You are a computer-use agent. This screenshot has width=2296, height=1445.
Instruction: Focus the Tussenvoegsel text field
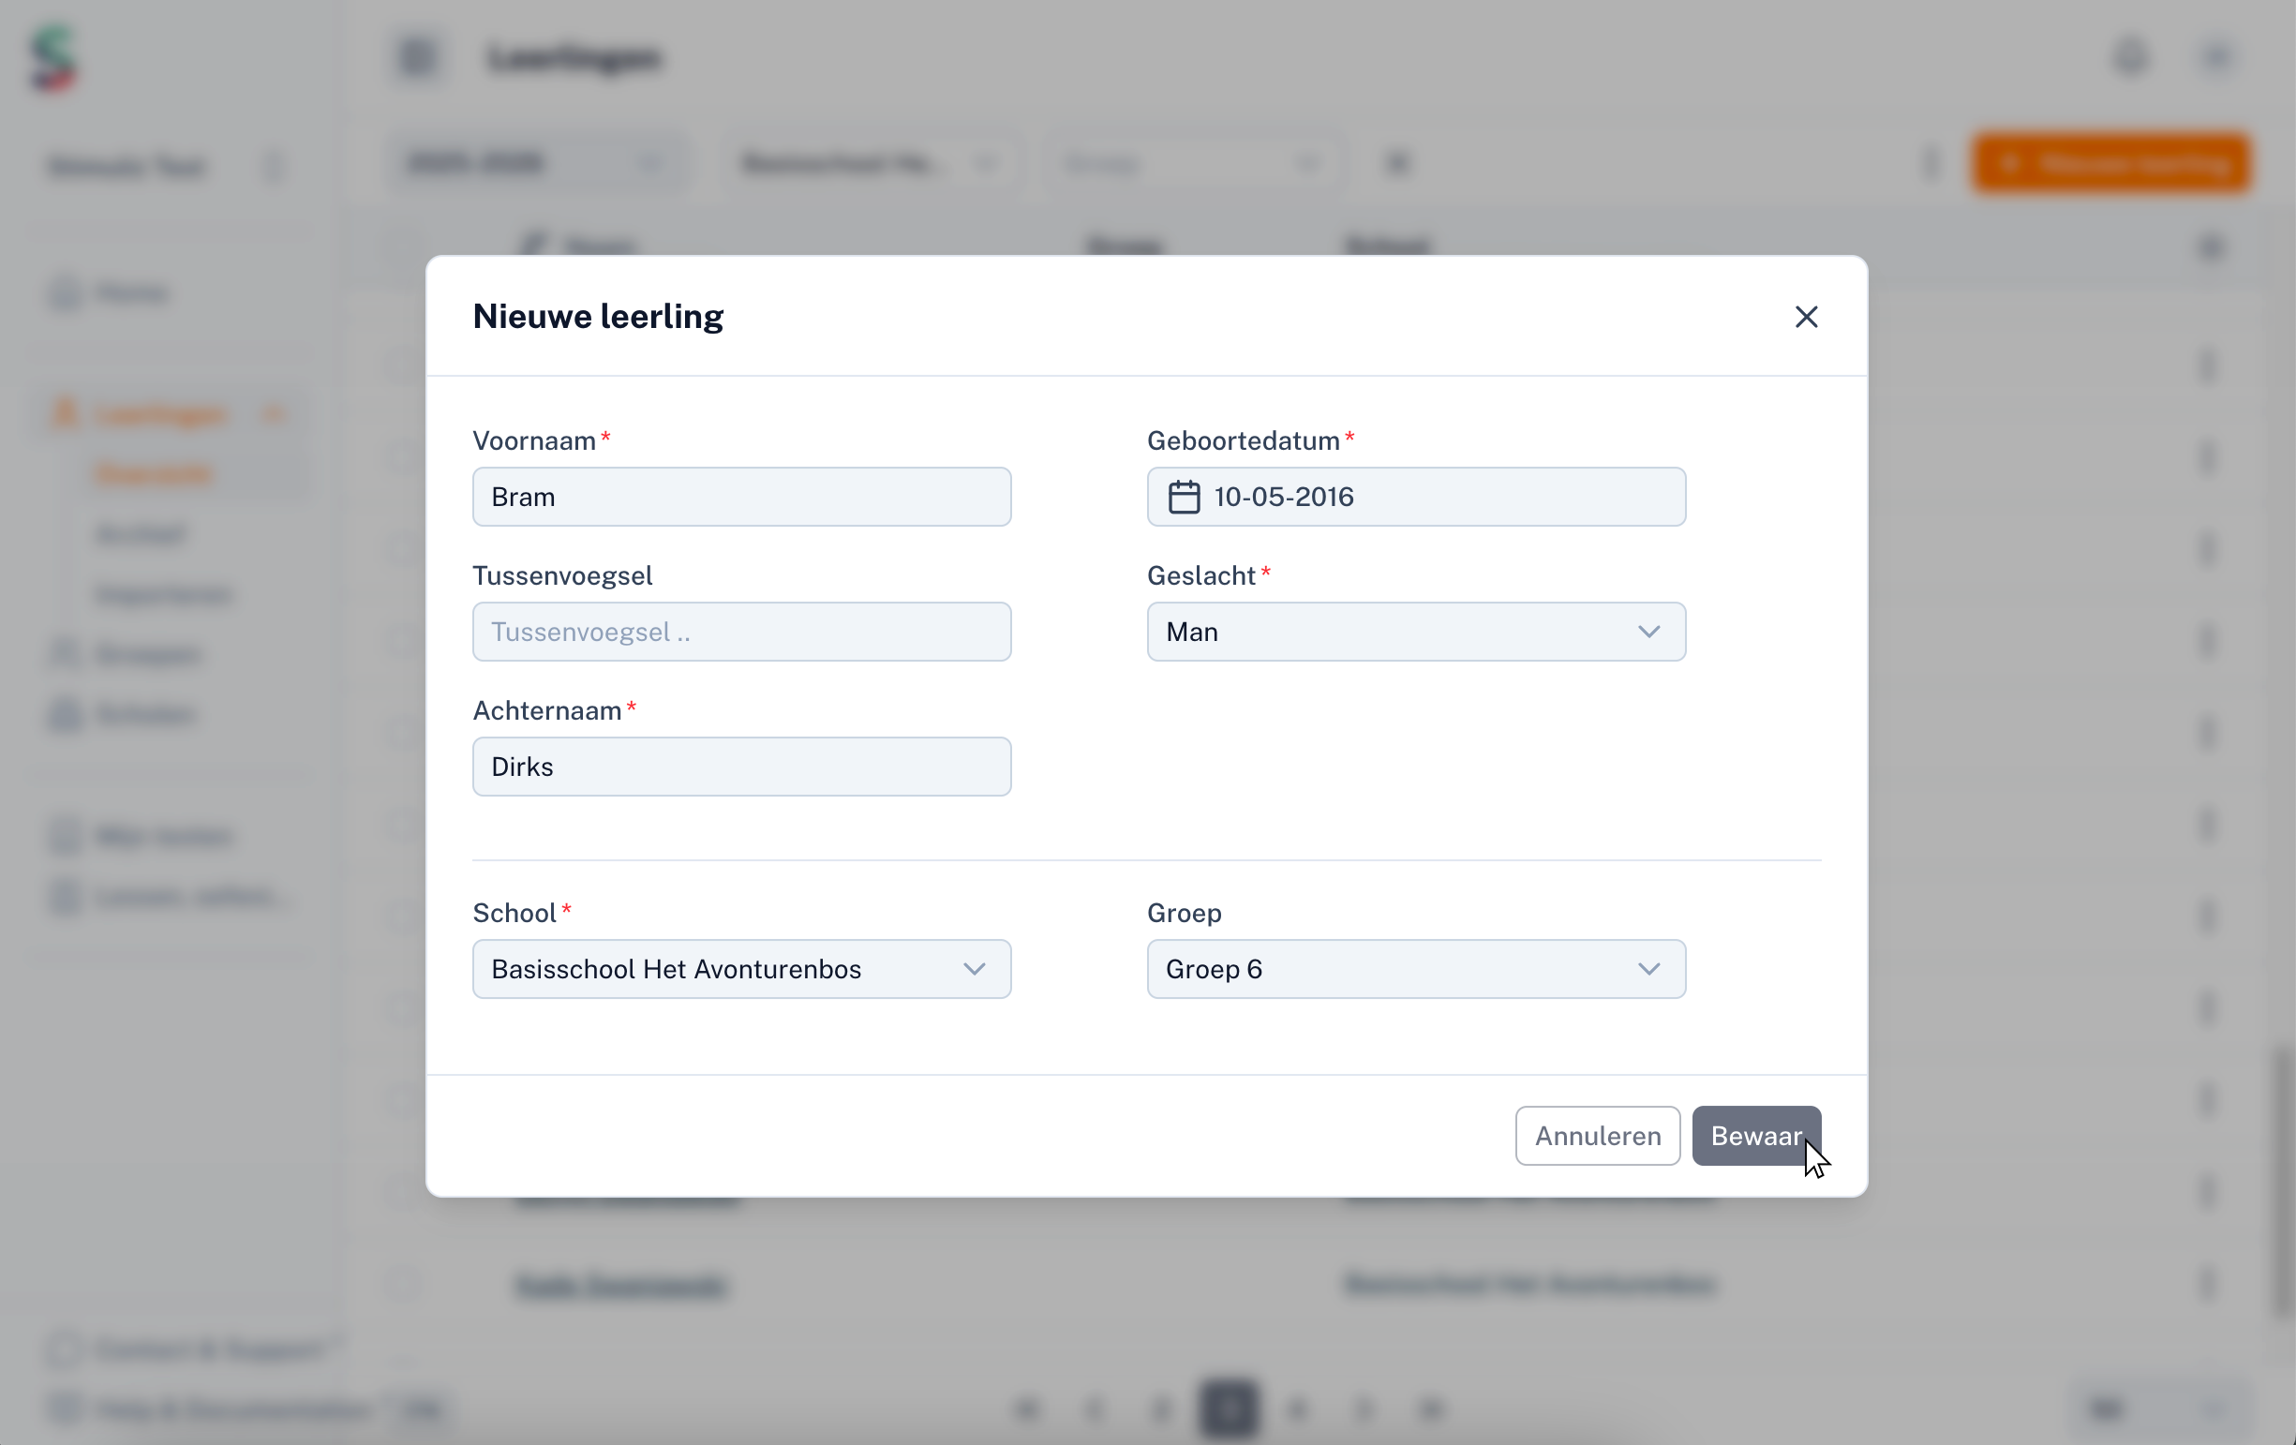tap(741, 632)
